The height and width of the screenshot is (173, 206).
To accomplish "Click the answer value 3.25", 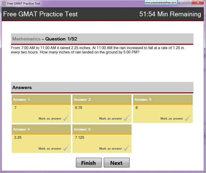I will coord(18,138).
